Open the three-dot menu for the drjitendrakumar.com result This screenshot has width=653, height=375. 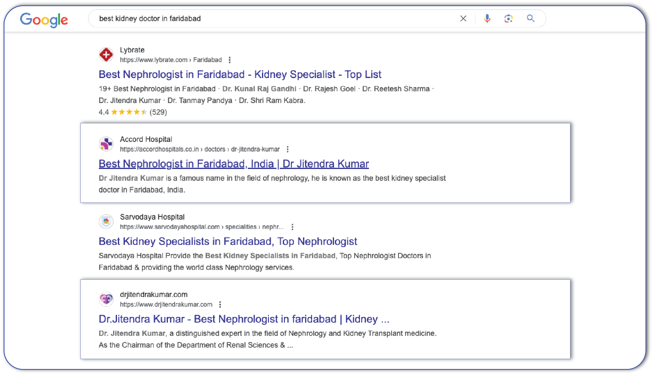(220, 305)
